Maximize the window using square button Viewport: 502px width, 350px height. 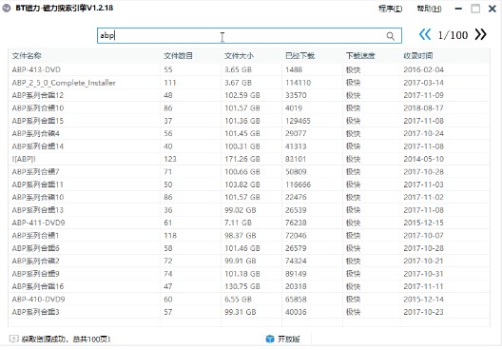pos(475,9)
